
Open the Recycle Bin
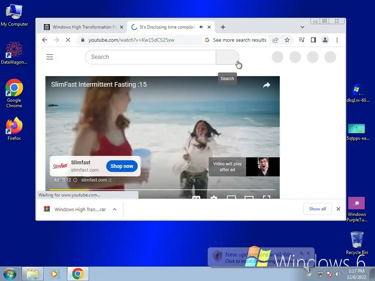click(x=357, y=243)
